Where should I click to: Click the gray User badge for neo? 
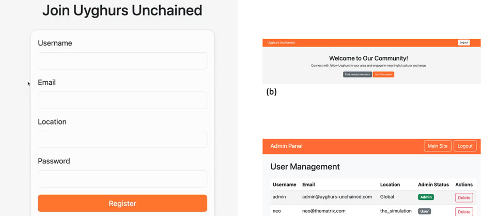[424, 211]
